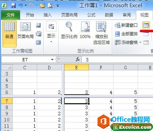Select column D header
Screen dimensions: 153x131
49,68
